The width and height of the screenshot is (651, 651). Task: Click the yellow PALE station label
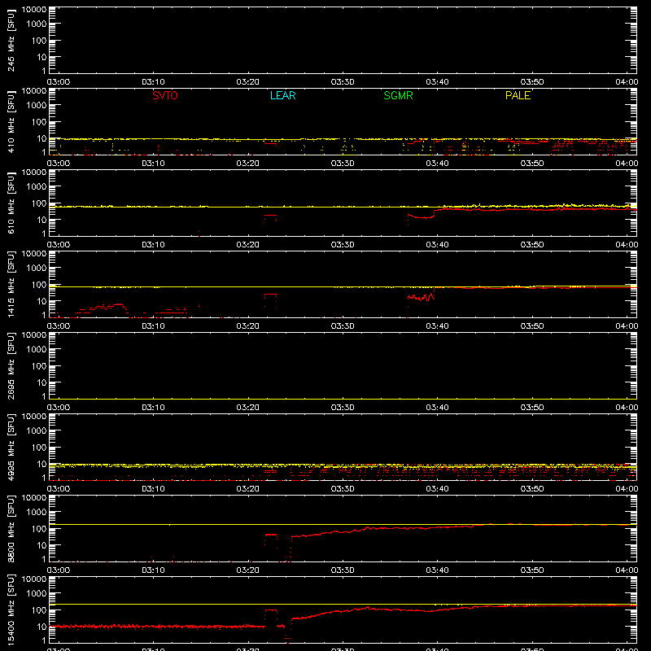(x=518, y=95)
